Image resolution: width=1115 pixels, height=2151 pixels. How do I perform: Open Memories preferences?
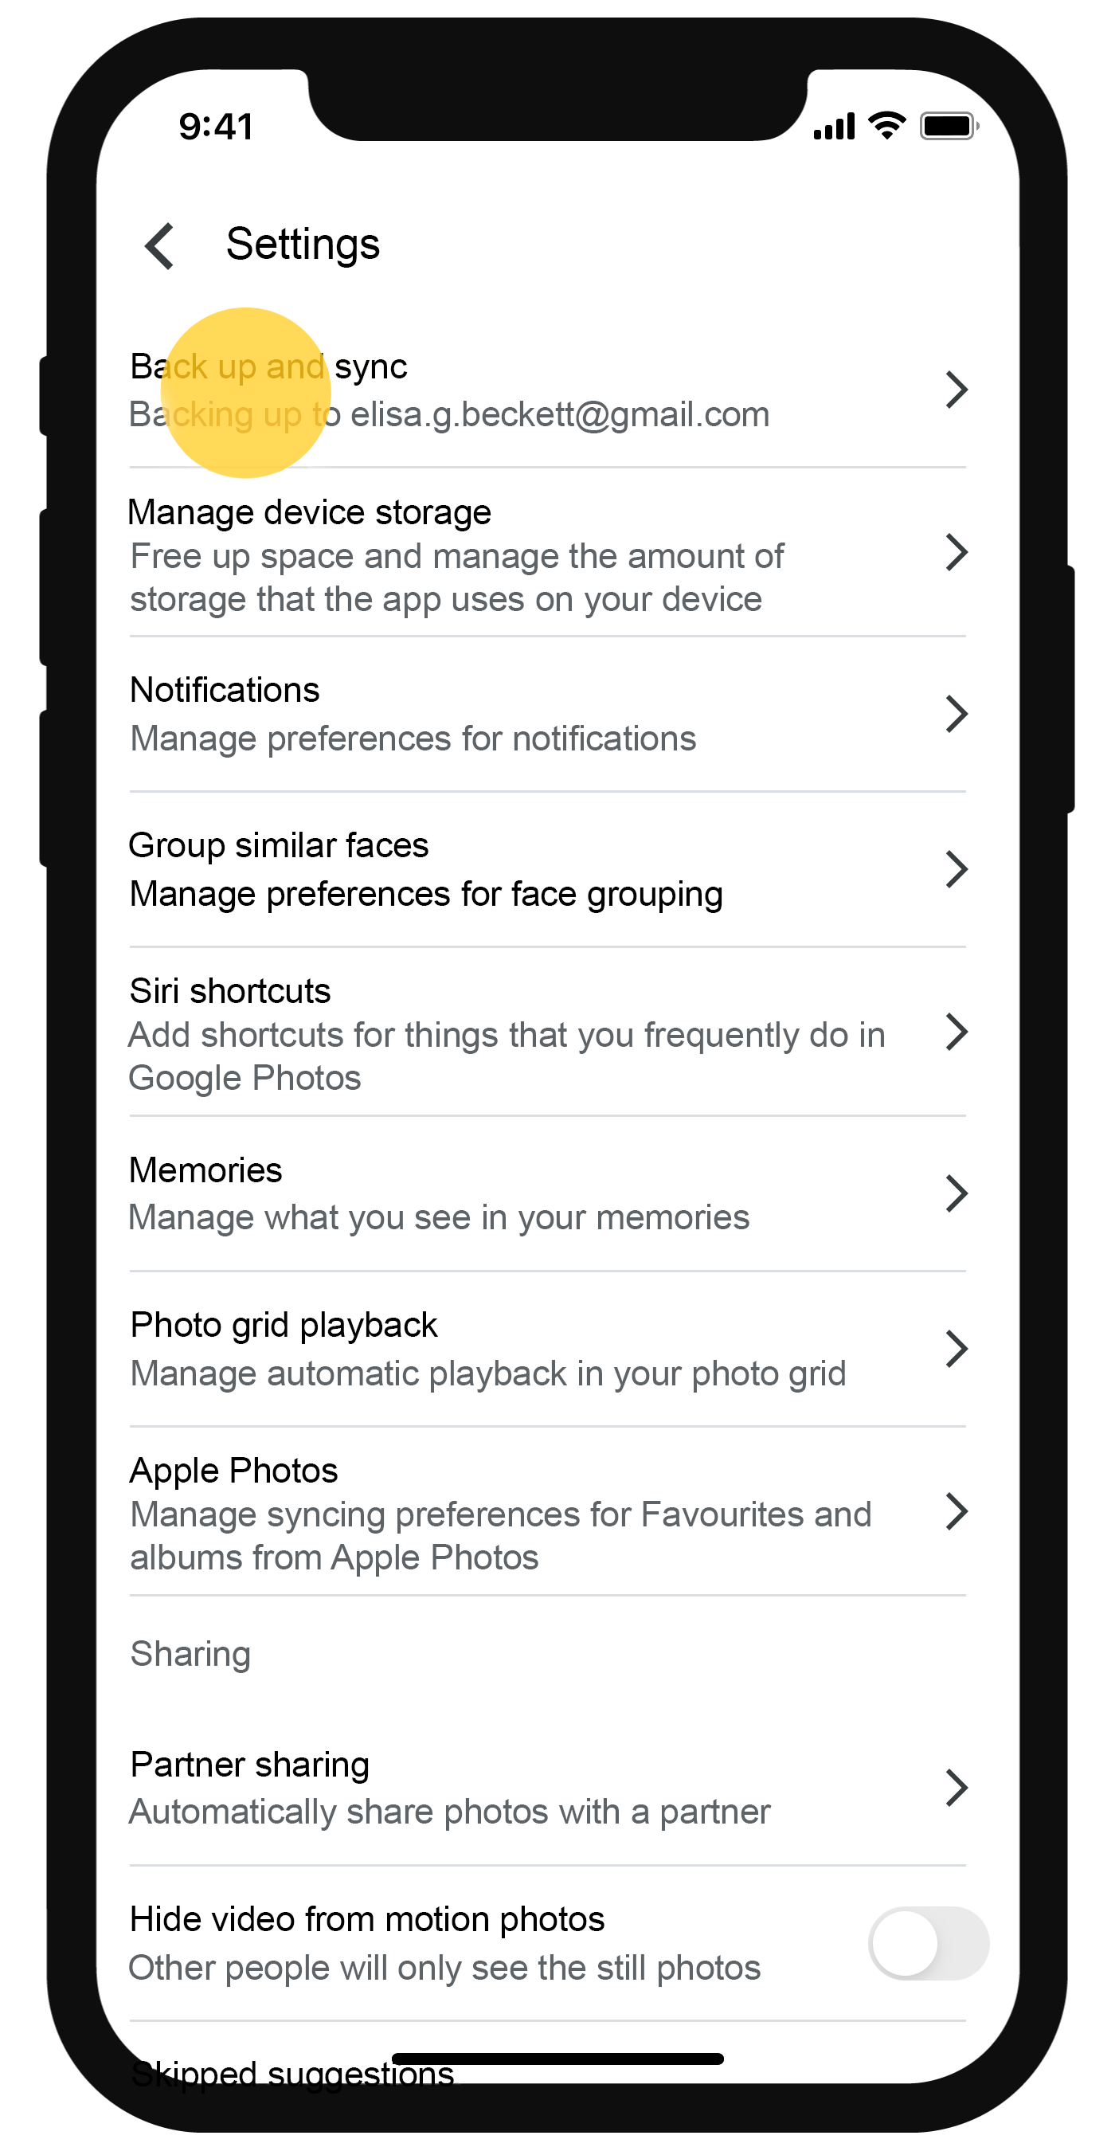[x=439, y=1194]
